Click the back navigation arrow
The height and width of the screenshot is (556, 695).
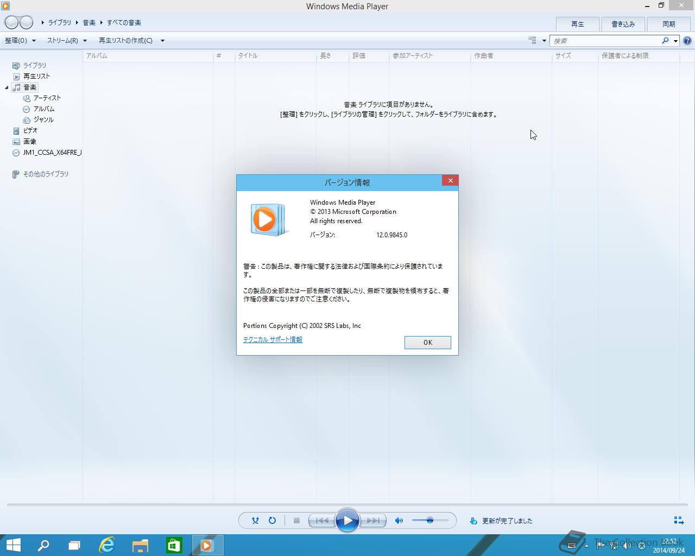point(11,22)
